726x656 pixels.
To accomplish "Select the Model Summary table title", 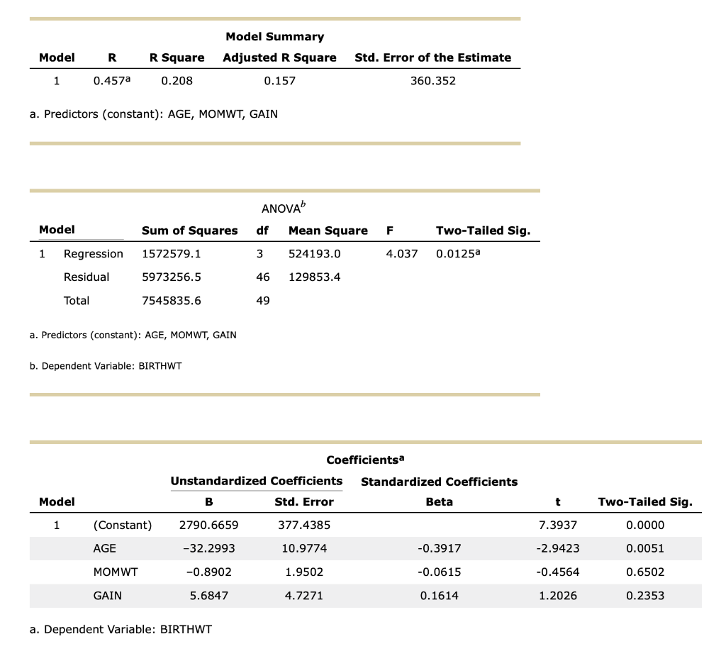I will coord(274,36).
